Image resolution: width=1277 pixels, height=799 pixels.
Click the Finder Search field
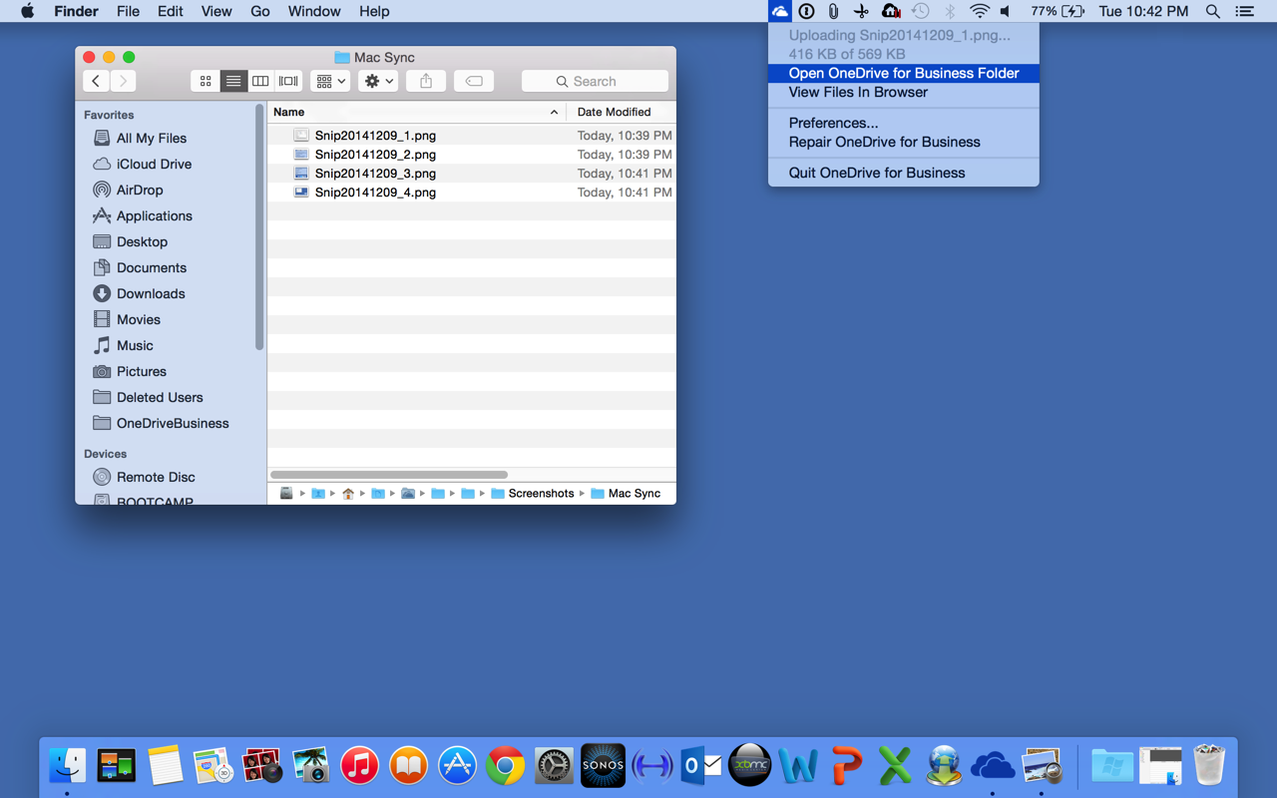pyautogui.click(x=595, y=82)
